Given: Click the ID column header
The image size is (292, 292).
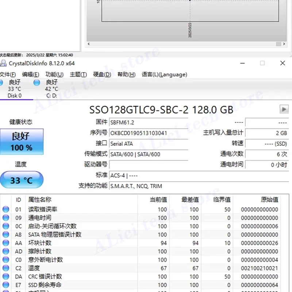Looking at the screenshot, I should point(19,200).
